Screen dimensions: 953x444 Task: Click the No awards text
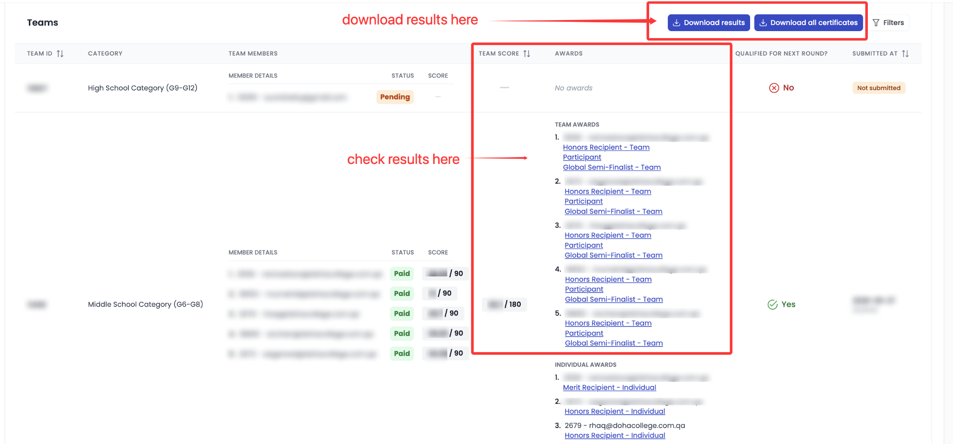pos(573,88)
